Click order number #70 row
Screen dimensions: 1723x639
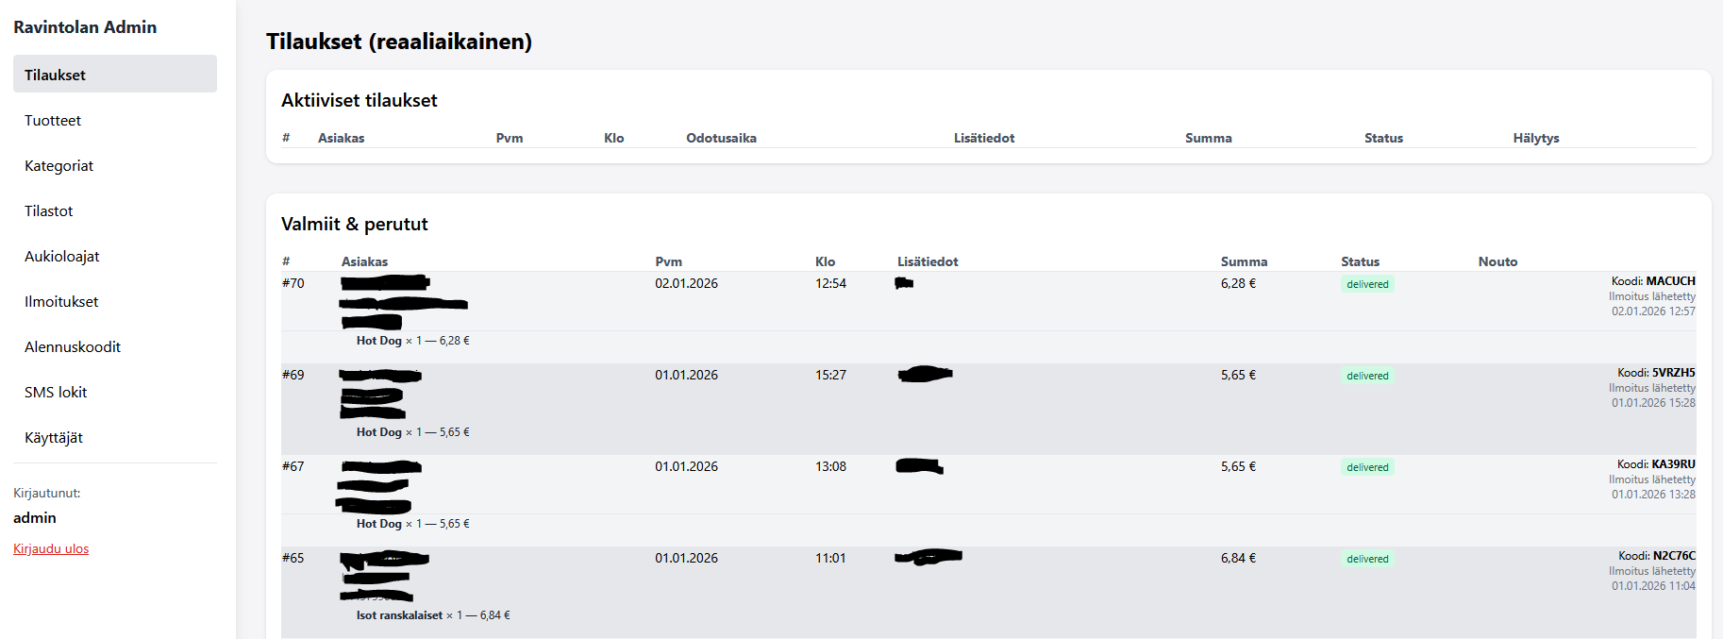pyautogui.click(x=293, y=283)
